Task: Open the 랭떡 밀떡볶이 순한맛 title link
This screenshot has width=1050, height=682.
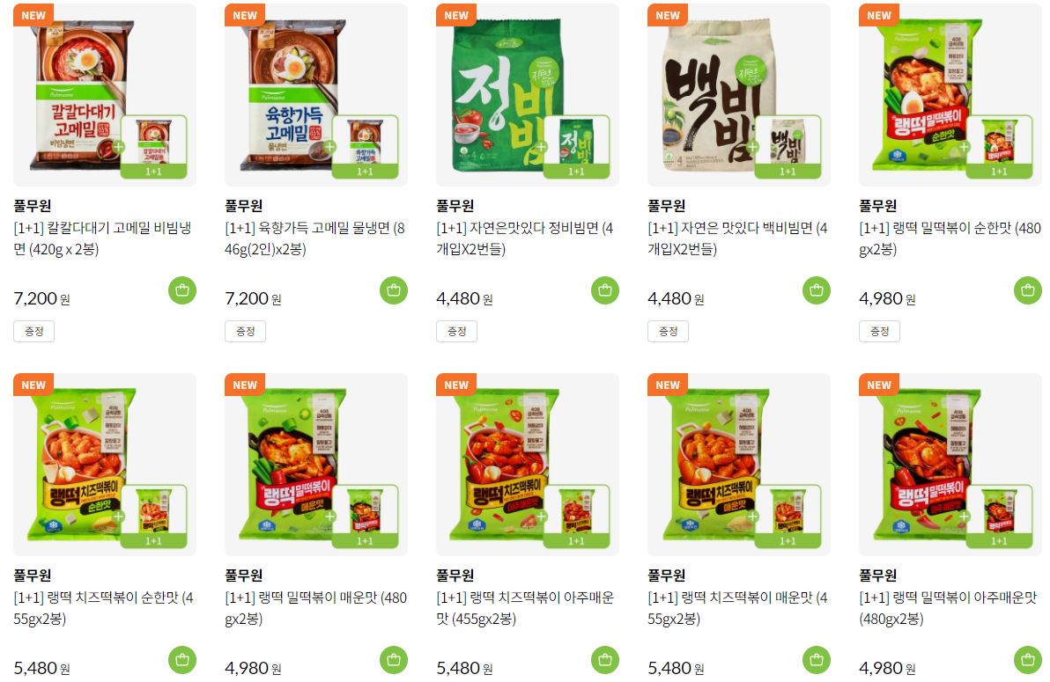Action: 950,238
